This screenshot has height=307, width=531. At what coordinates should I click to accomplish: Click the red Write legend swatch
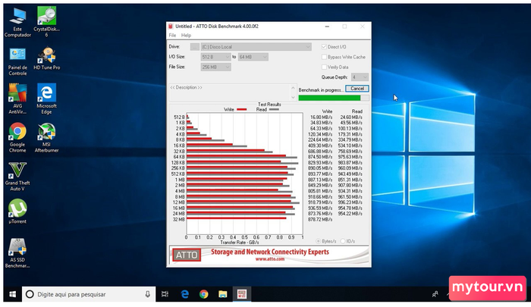pos(241,109)
